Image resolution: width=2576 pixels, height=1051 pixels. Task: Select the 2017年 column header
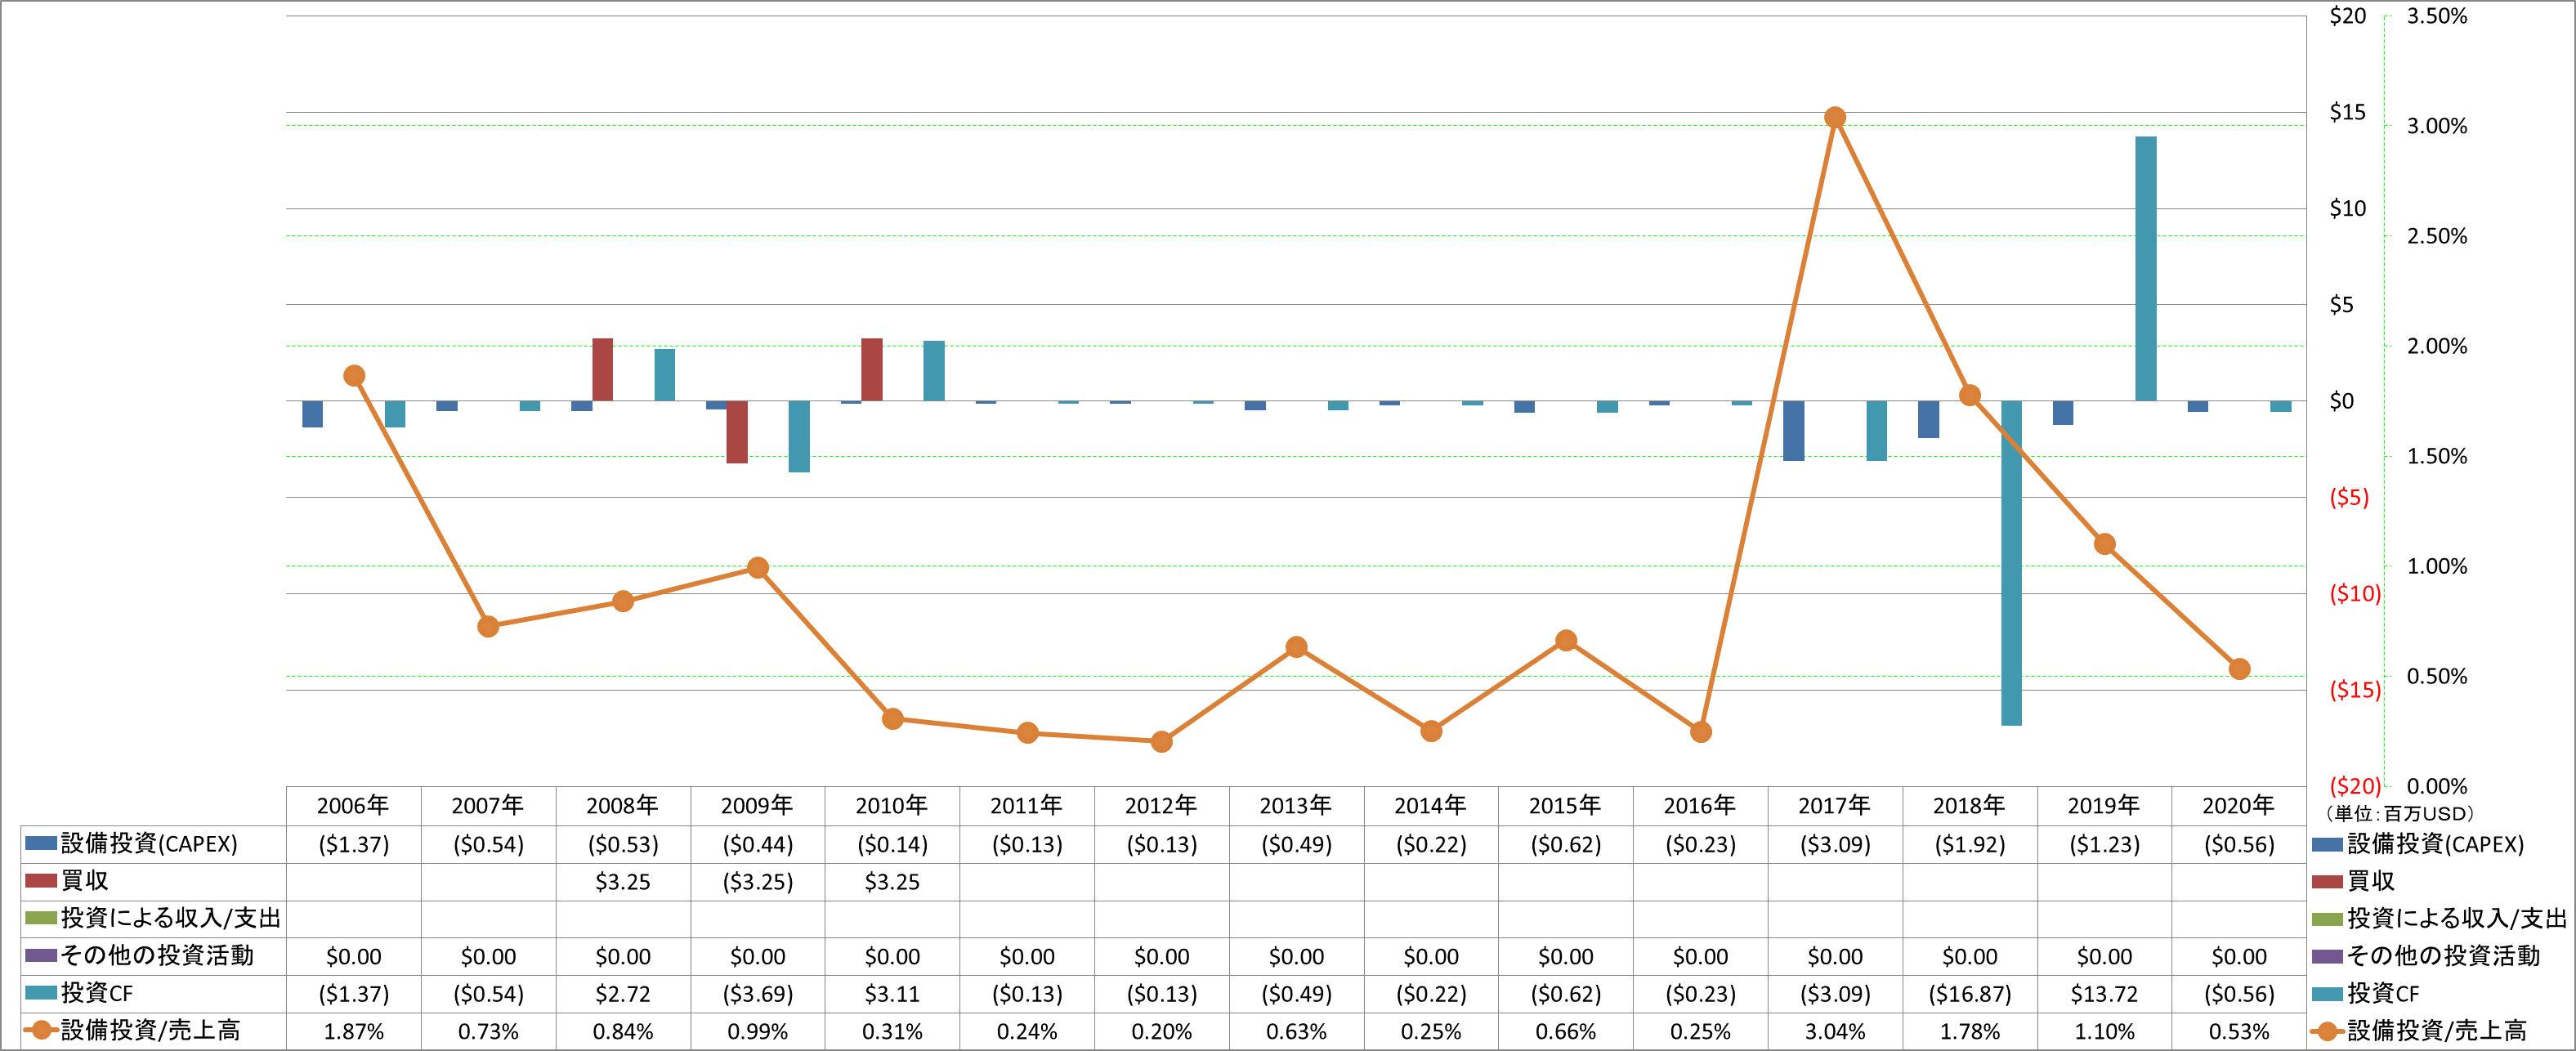[x=1834, y=805]
